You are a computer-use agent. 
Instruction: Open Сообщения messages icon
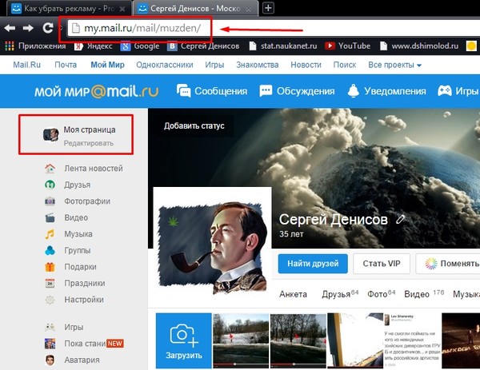(x=212, y=91)
